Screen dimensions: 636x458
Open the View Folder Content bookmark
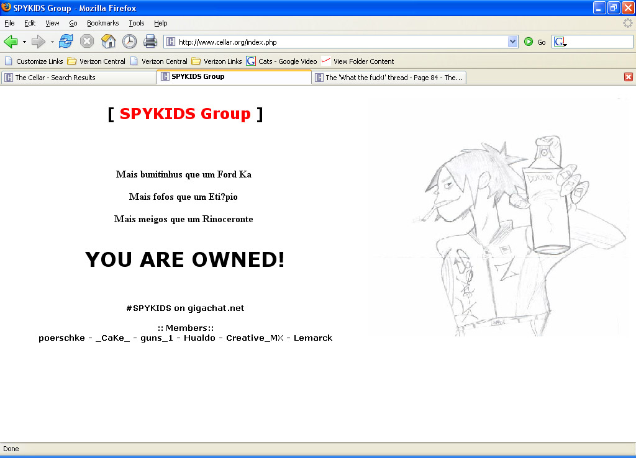pyautogui.click(x=358, y=61)
